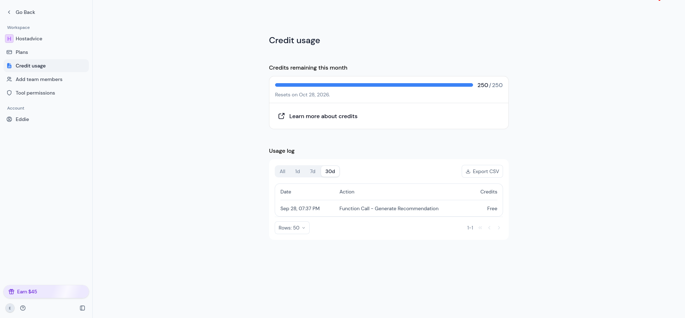
Task: Click the Earn $45 button
Action: (46, 292)
